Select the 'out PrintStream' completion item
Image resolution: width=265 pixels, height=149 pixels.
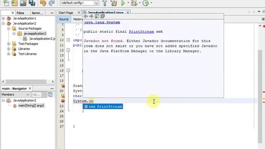tap(103, 107)
